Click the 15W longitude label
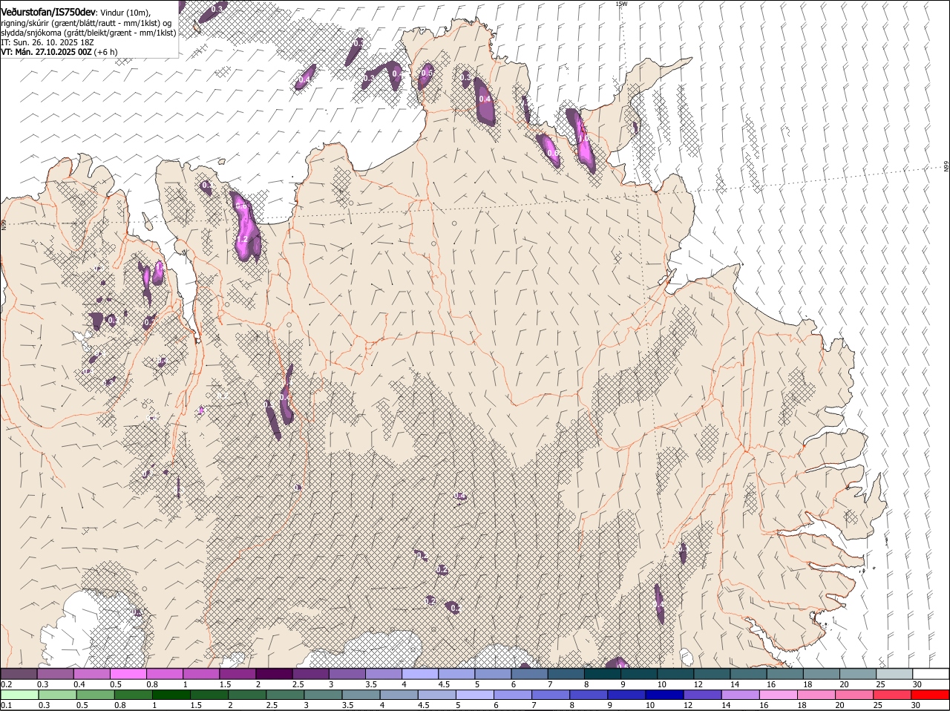The height and width of the screenshot is (711, 950). pos(621,4)
